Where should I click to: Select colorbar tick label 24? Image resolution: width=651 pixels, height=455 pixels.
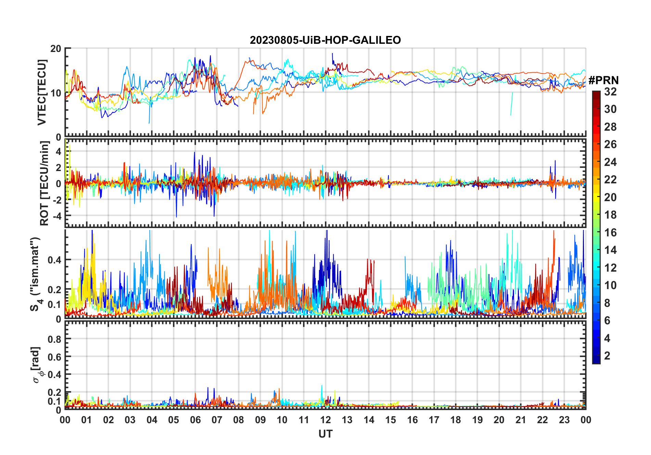pyautogui.click(x=610, y=162)
